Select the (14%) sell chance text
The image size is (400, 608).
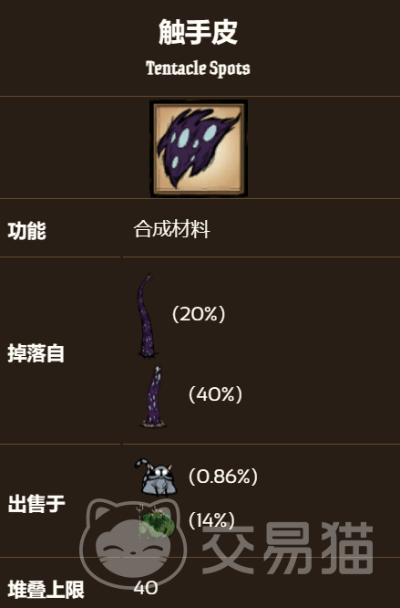click(x=211, y=520)
